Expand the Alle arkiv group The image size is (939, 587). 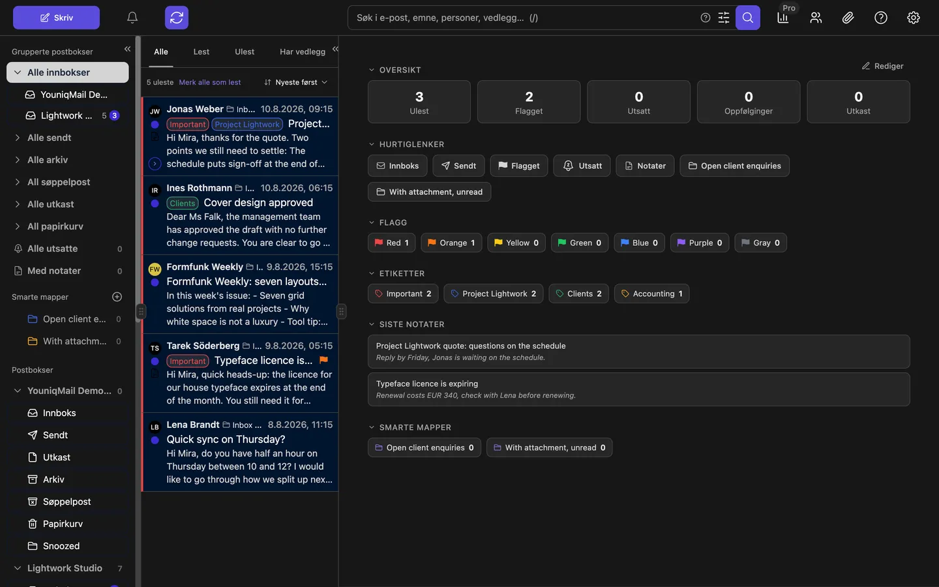[18, 160]
